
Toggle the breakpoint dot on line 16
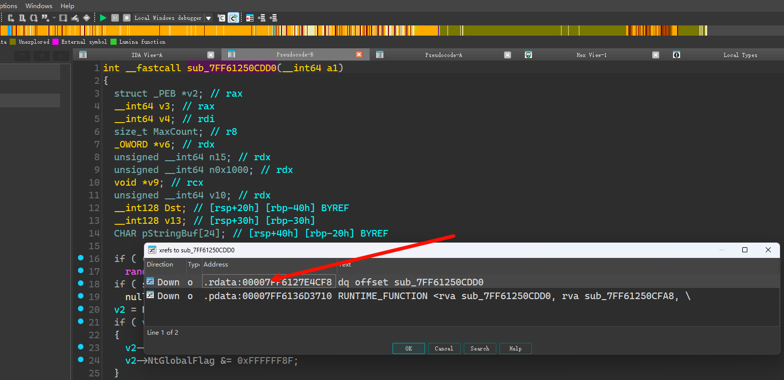(x=80, y=258)
